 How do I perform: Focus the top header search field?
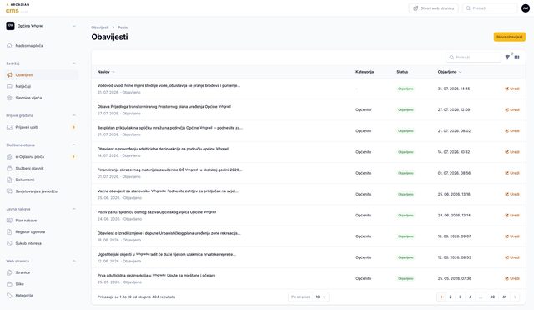click(x=490, y=8)
